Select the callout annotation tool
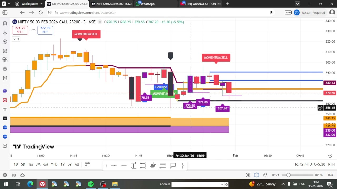 click(173, 165)
